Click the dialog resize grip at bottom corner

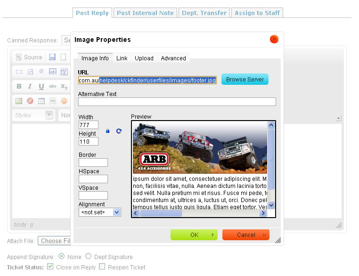click(278, 240)
